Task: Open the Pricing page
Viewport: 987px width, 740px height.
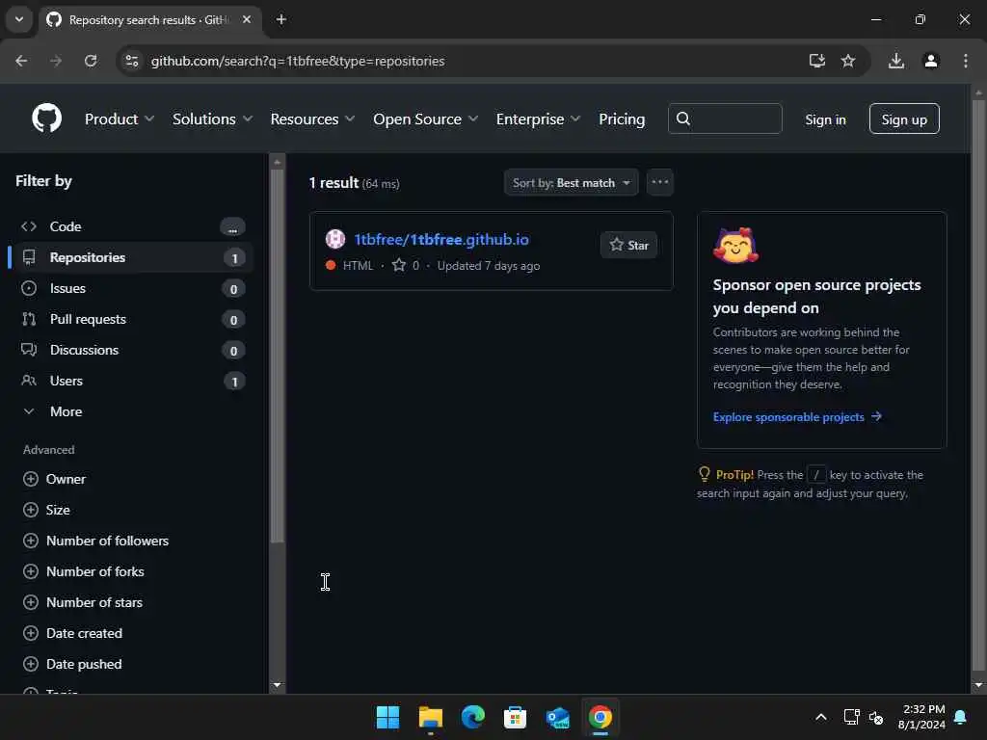Action: tap(622, 119)
